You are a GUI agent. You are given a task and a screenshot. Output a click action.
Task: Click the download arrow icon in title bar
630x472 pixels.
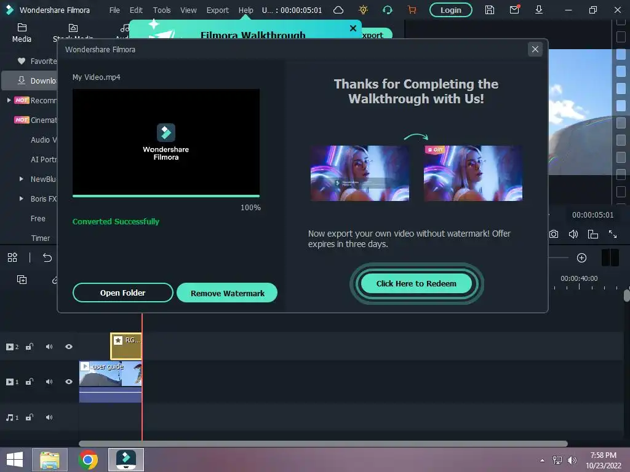click(539, 10)
